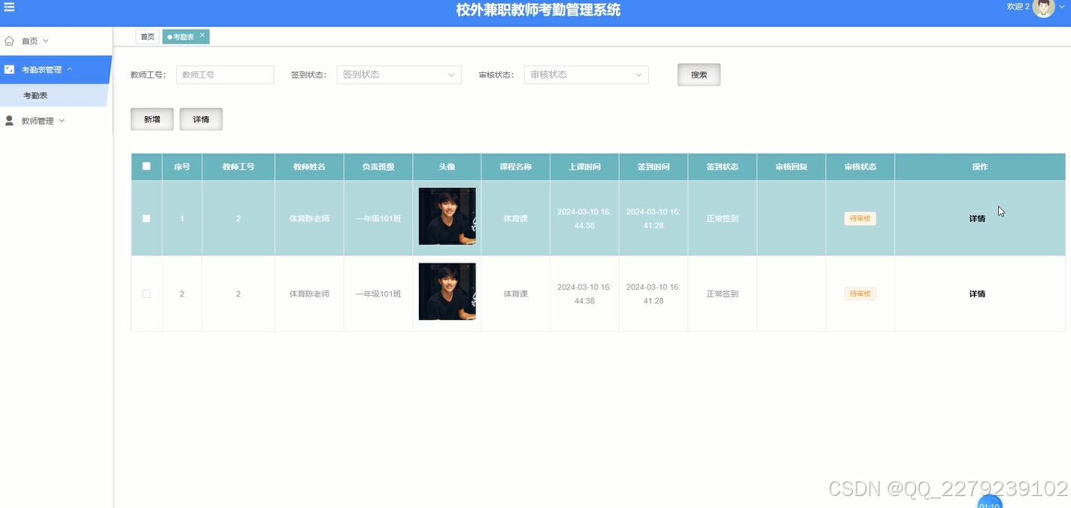Open 详情 link in the second row
Viewport: 1071px width, 508px height.
tap(977, 294)
